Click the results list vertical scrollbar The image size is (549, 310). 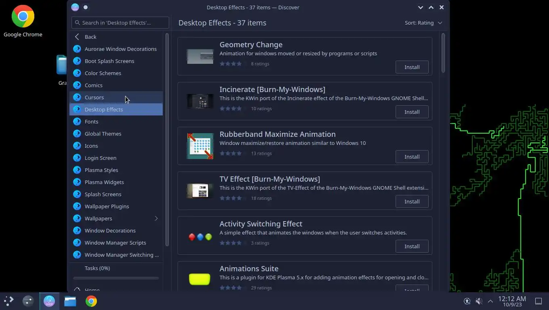click(443, 53)
